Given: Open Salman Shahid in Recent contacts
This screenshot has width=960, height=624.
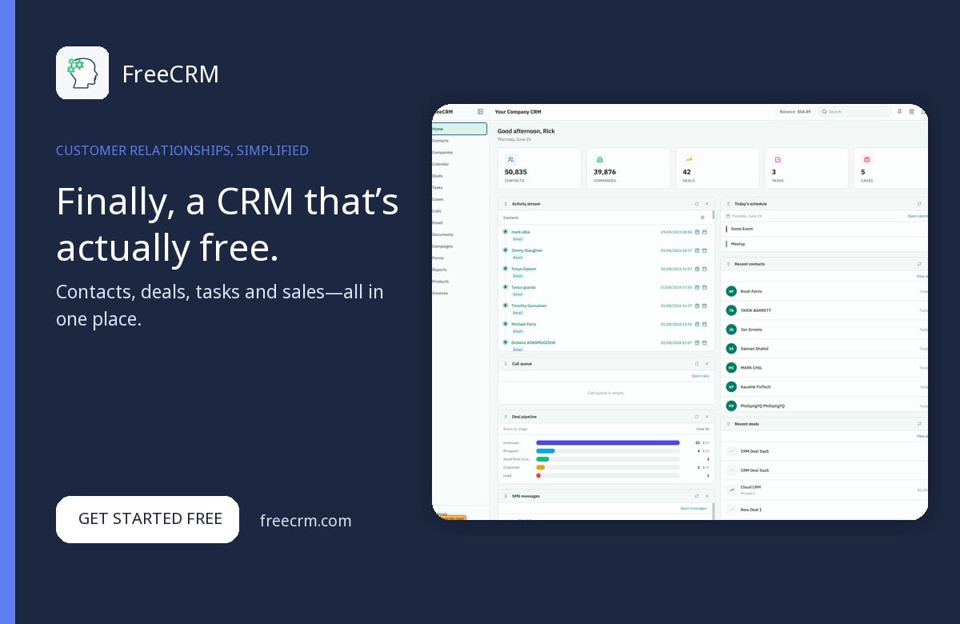Looking at the screenshot, I should point(754,349).
